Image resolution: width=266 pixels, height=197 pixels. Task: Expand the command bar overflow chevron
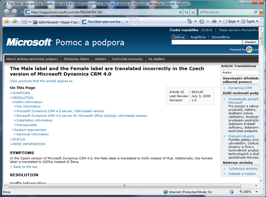pos(261,19)
